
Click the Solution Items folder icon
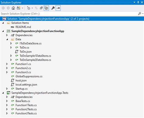click(x=9, y=23)
